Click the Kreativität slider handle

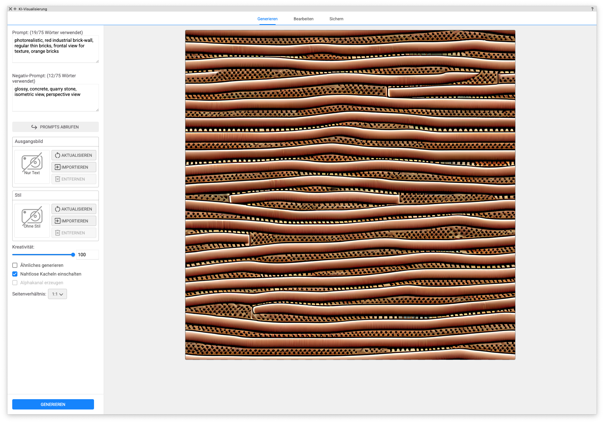(73, 255)
